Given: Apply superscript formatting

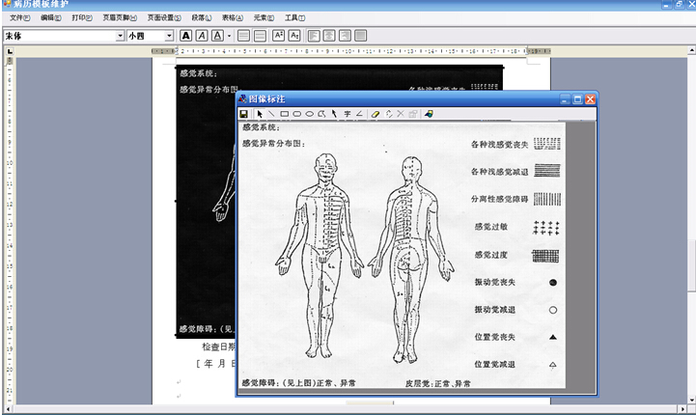Looking at the screenshot, I should point(278,36).
